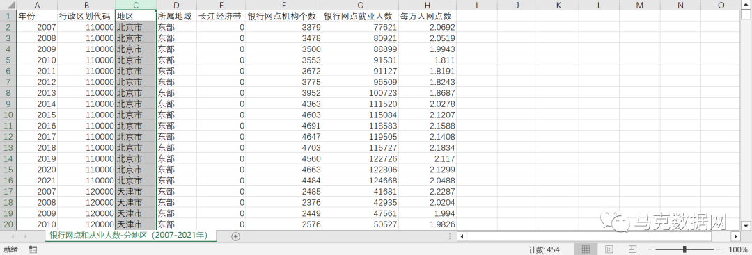Select column A header
This screenshot has width=752, height=255.
pyautogui.click(x=37, y=5)
